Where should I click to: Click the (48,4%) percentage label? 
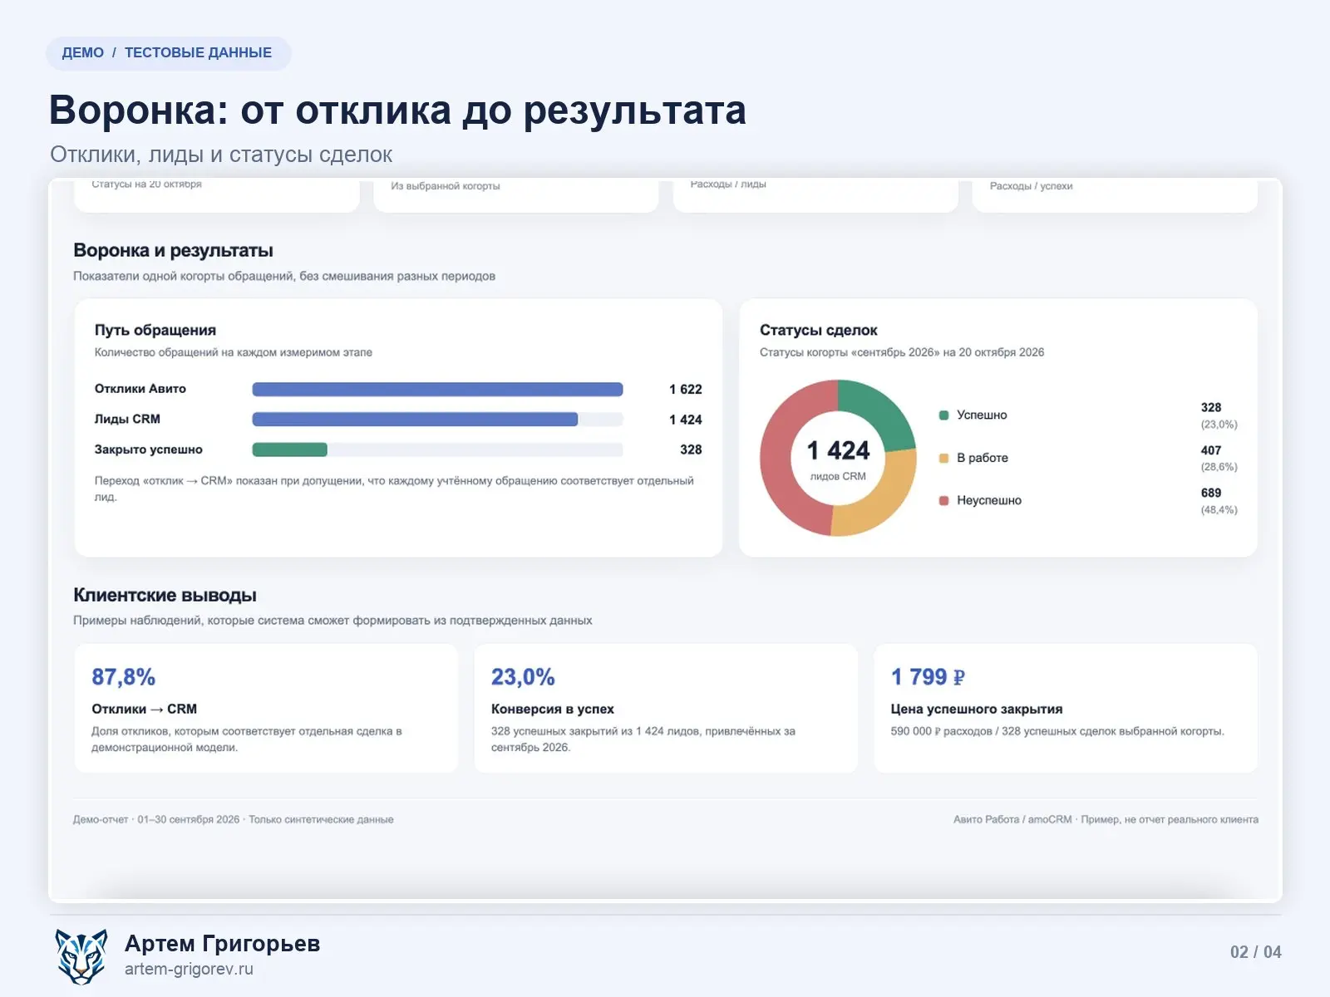pos(1219,510)
